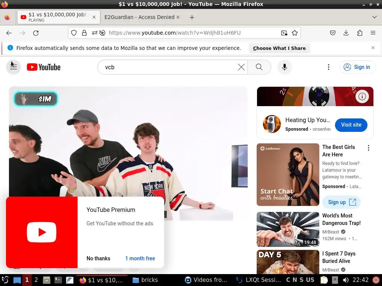This screenshot has width=382, height=286.
Task: Open the Heating Up You... ad title
Action: 308,120
